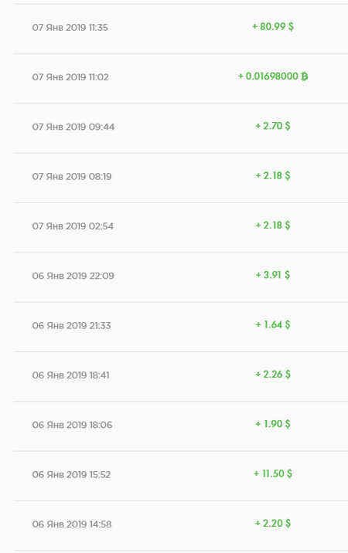The width and height of the screenshot is (348, 553).
Task: Click the 07 Янв 2019 11:02 timestamp
Action: 70,77
